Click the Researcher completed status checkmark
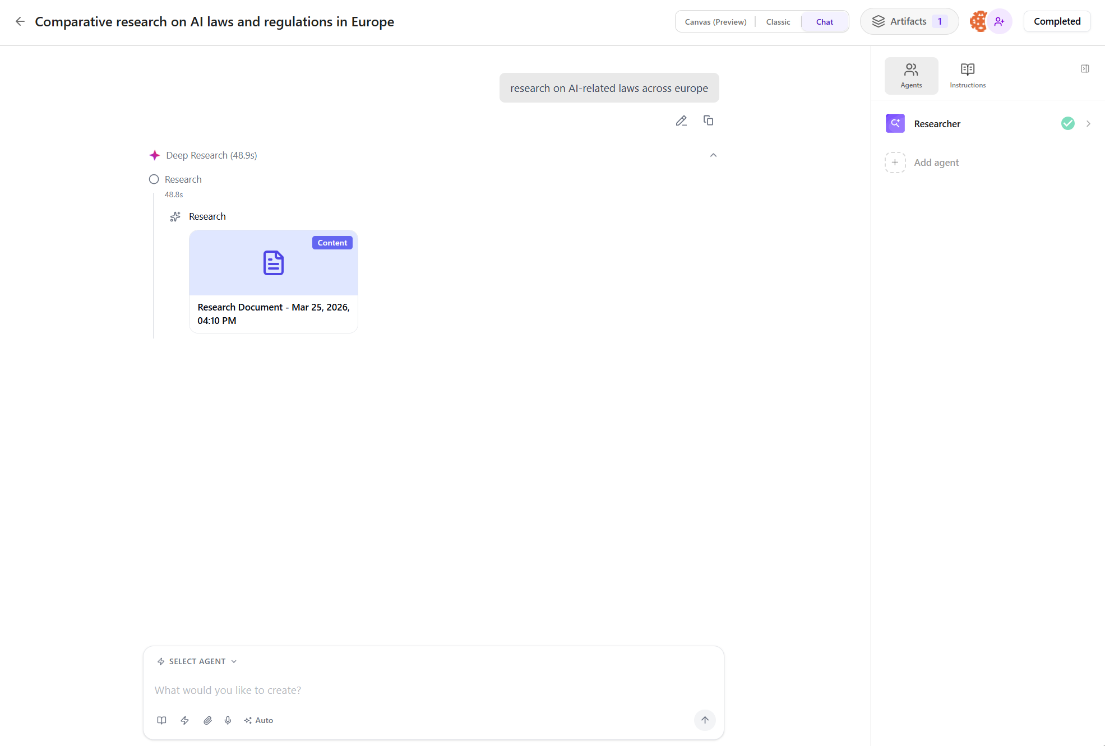The width and height of the screenshot is (1105, 746). pyautogui.click(x=1067, y=123)
